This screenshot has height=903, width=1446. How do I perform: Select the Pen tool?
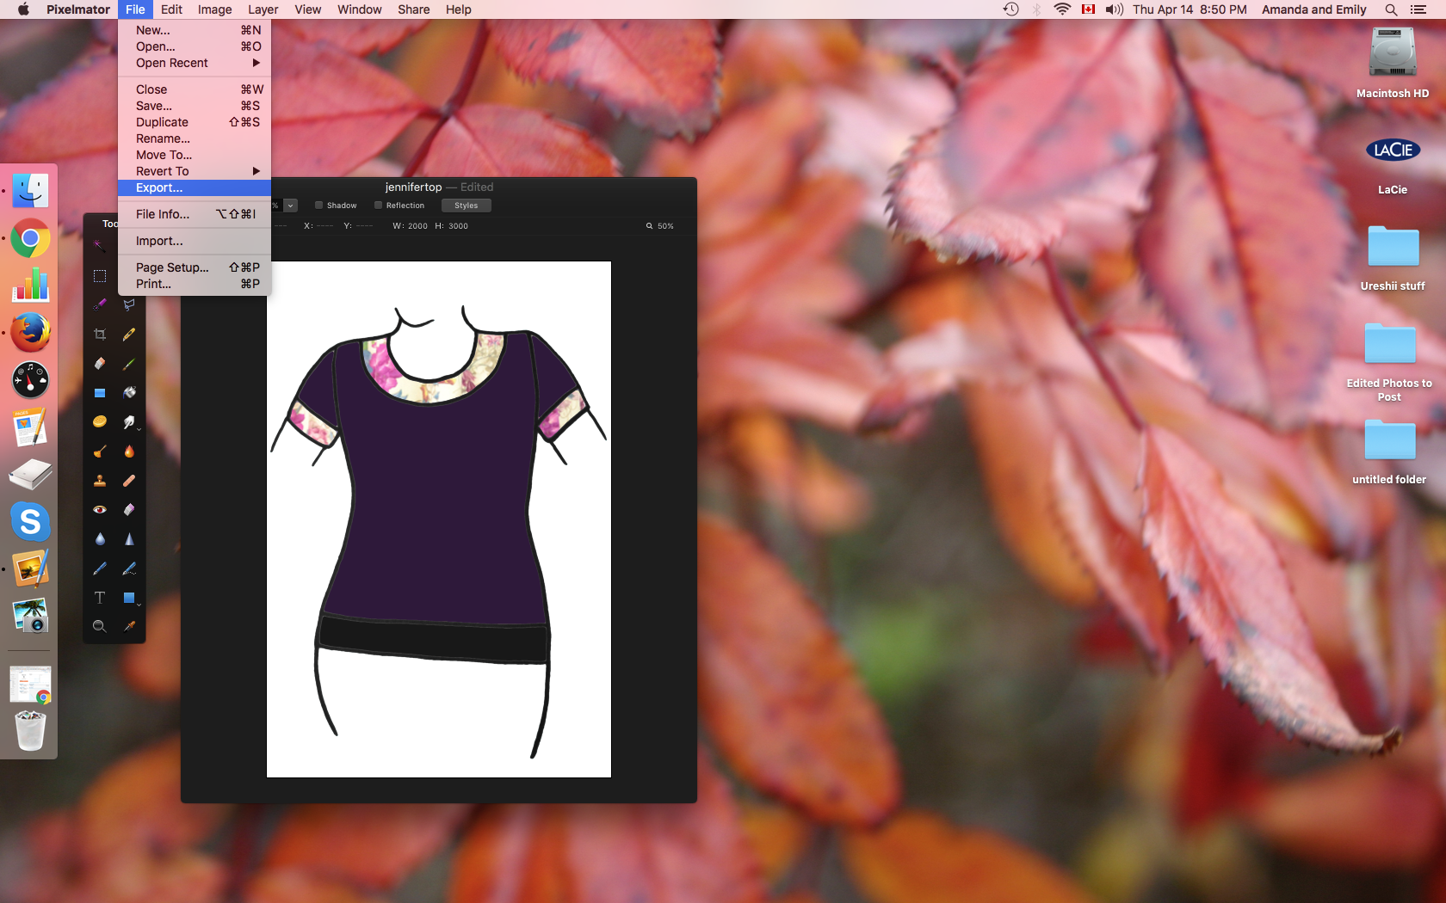[100, 568]
